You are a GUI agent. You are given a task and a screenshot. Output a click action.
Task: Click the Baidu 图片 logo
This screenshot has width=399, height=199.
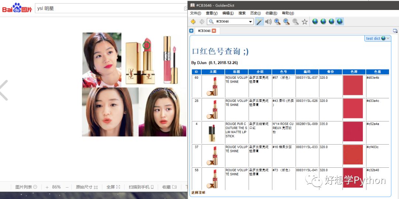17,8
